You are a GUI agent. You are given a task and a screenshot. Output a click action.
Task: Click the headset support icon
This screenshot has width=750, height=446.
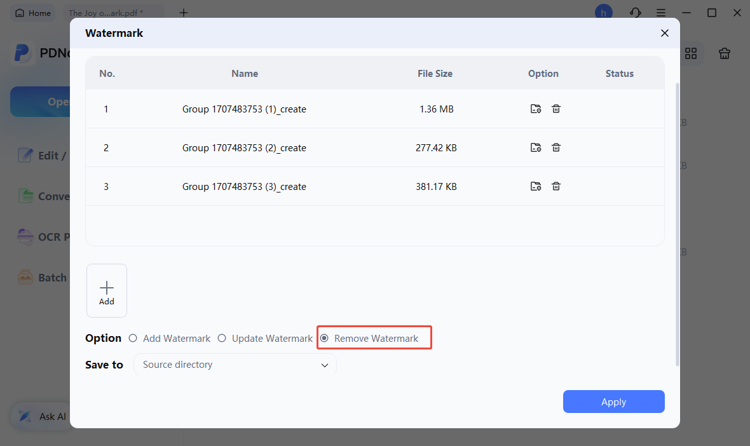(635, 12)
